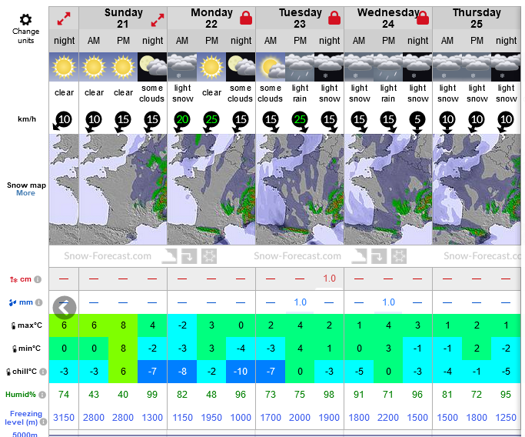Click the 40 humidity value Sunday PM
The image size is (525, 437).
(x=123, y=395)
